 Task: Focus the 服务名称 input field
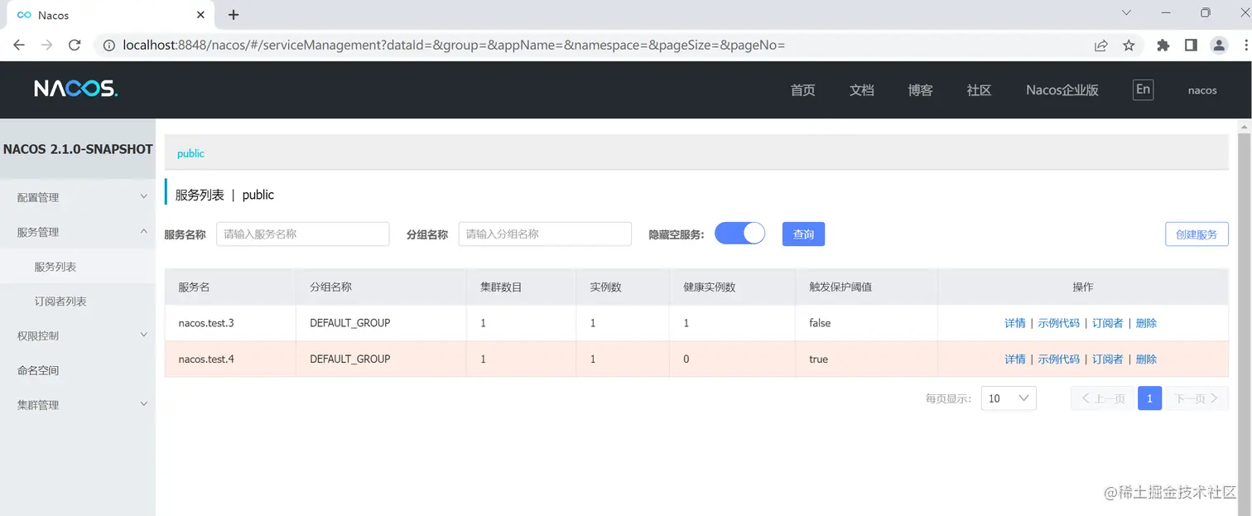click(x=303, y=234)
